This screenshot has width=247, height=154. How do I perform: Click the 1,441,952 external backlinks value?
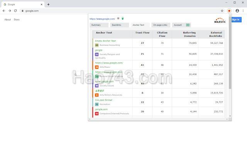(217, 65)
